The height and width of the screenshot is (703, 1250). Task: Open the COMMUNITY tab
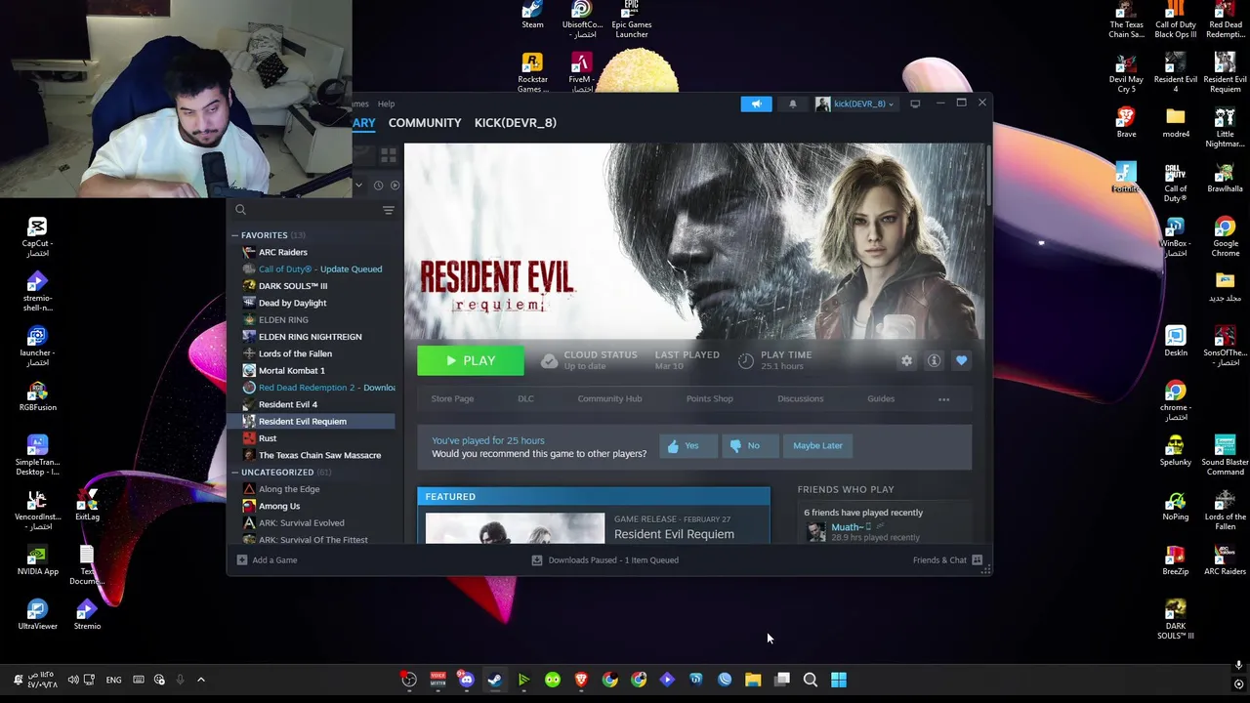(425, 123)
